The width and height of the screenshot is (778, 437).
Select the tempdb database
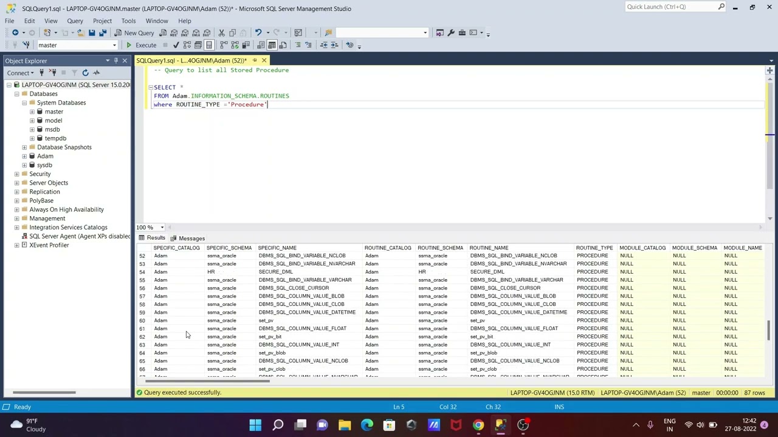[x=55, y=138]
